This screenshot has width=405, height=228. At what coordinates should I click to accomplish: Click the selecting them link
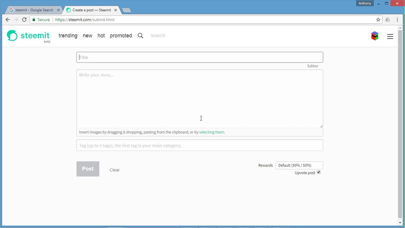[x=211, y=132]
